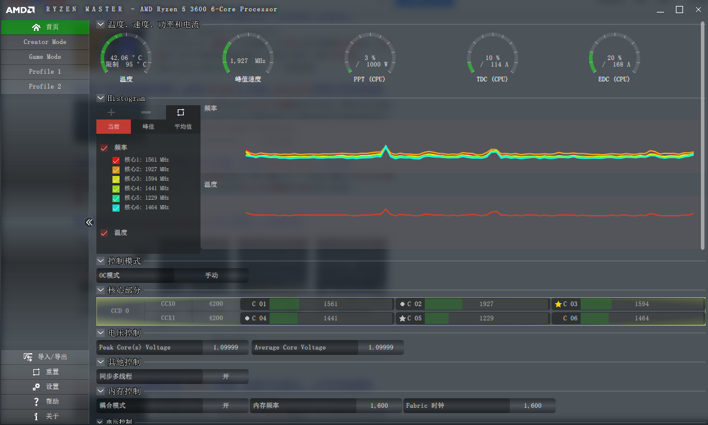Toggle 核心1 1561 MHz checkbox

coord(116,160)
